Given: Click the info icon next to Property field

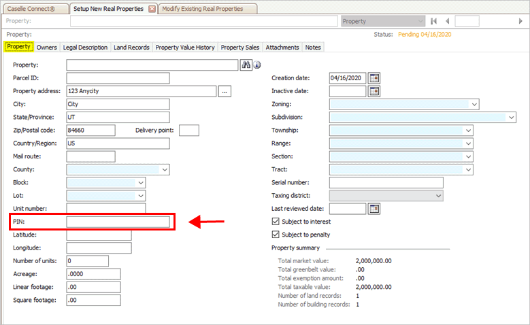Looking at the screenshot, I should pyautogui.click(x=257, y=65).
